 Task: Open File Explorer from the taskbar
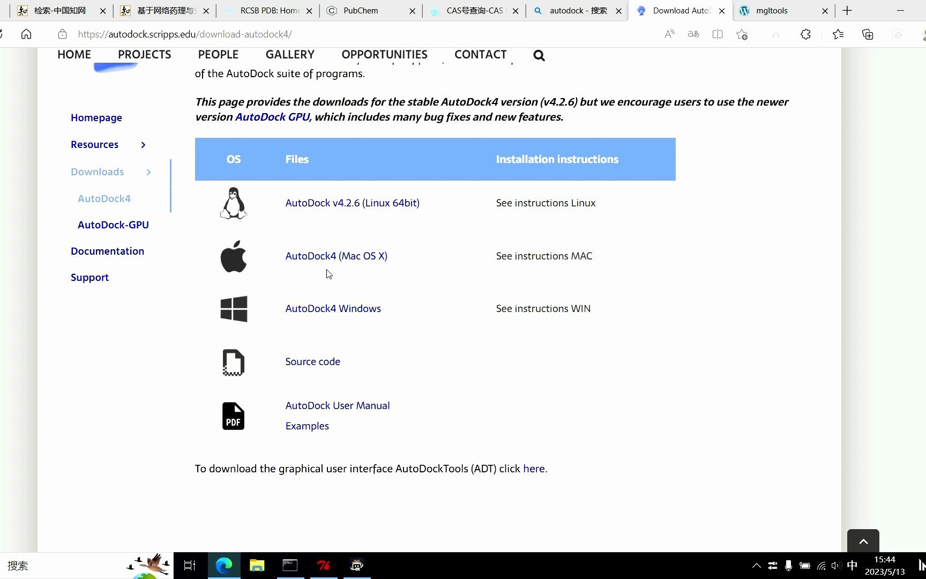click(x=257, y=566)
